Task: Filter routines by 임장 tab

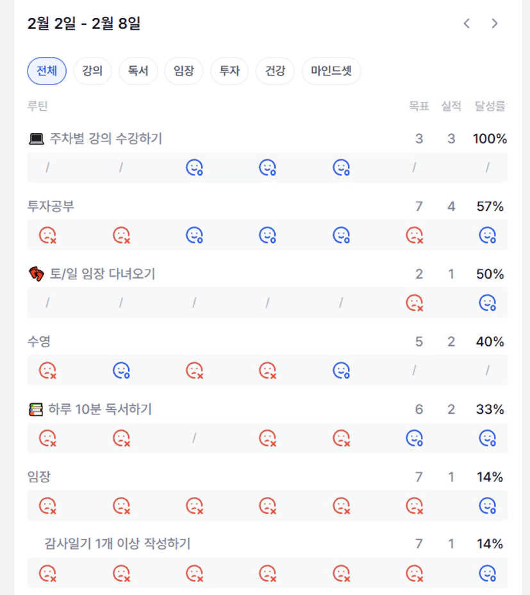Action: pyautogui.click(x=183, y=71)
